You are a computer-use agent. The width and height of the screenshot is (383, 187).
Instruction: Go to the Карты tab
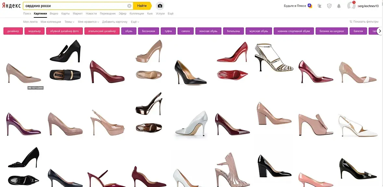pos(66,14)
